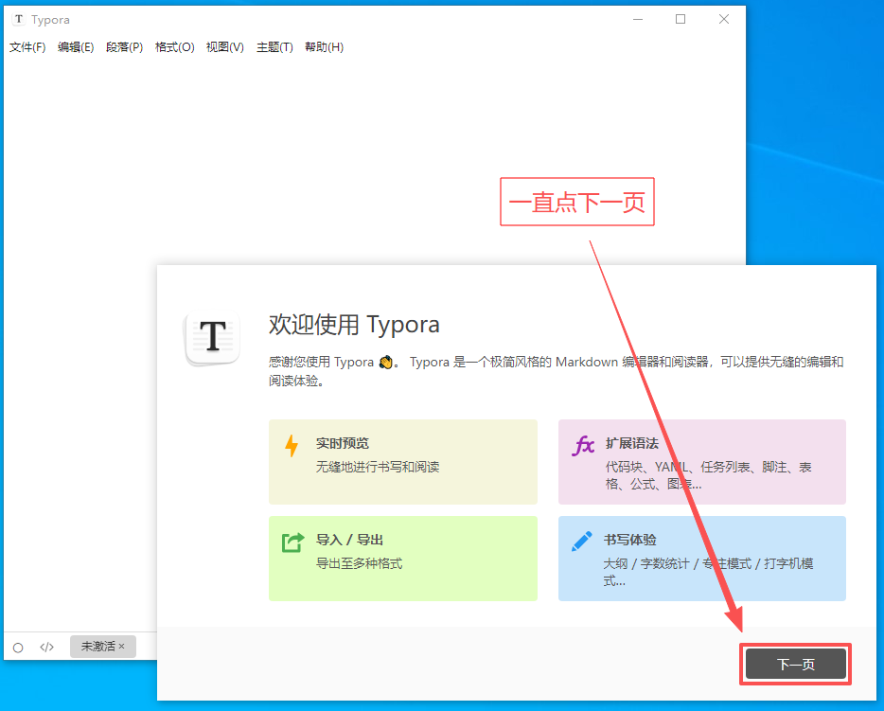This screenshot has width=884, height=711.
Task: Open the 主题(T) menu
Action: [x=274, y=47]
